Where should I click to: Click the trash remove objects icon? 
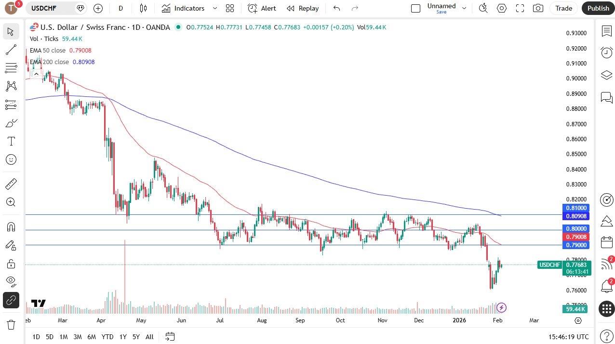pos(11,325)
